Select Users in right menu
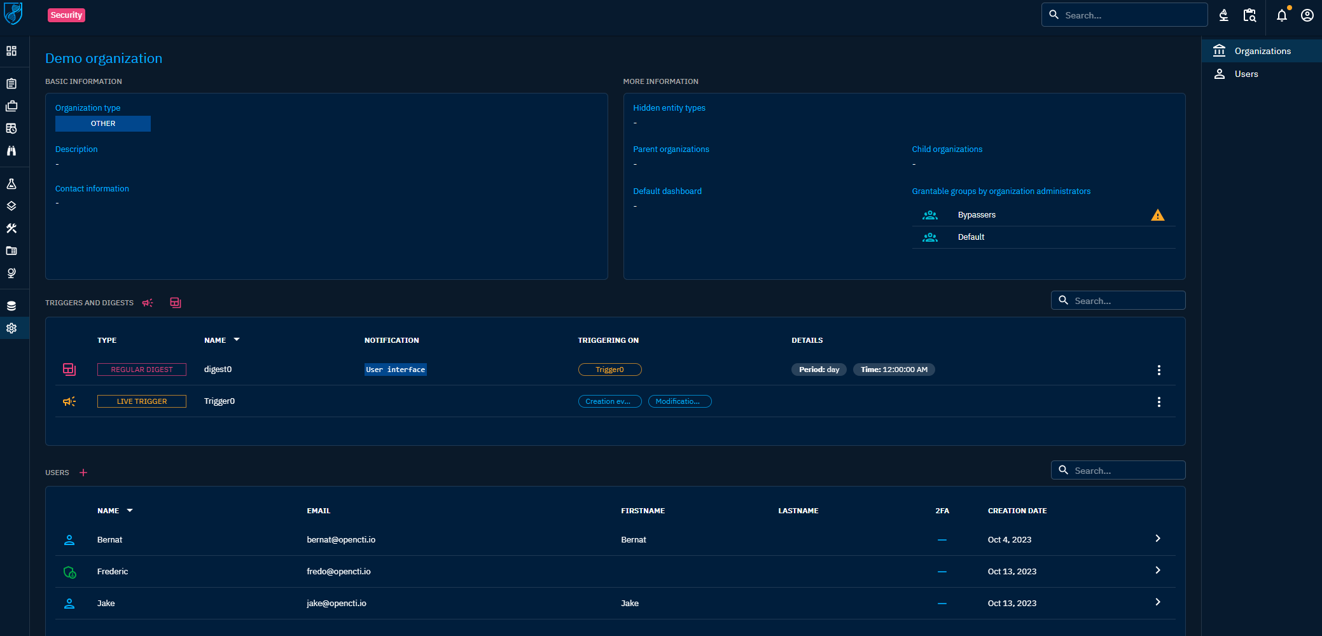Image resolution: width=1322 pixels, height=636 pixels. pos(1246,74)
